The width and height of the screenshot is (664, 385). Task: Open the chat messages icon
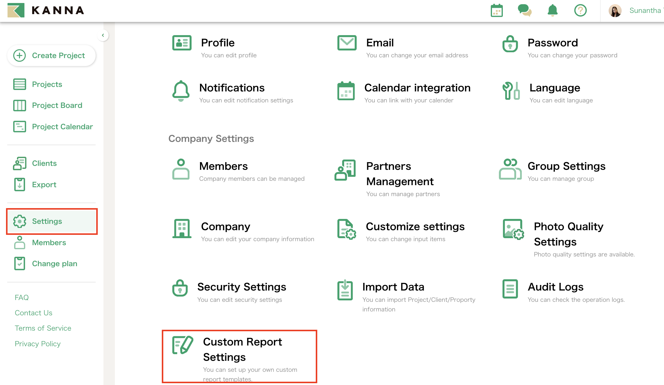[524, 10]
